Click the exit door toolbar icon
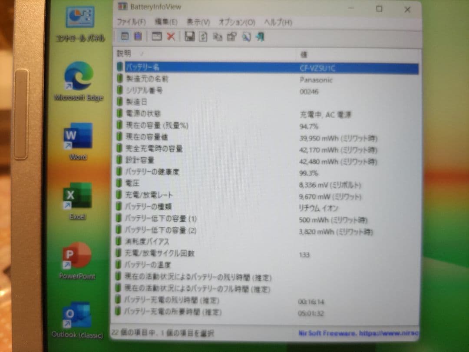 [260, 37]
